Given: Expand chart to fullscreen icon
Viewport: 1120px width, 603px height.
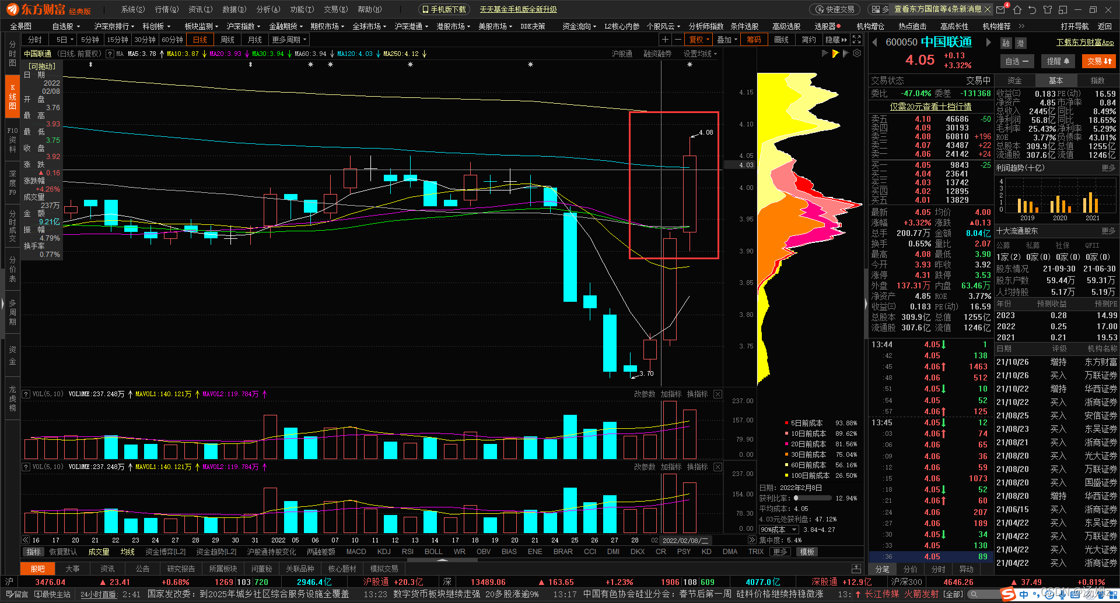Looking at the screenshot, I should pos(856,40).
